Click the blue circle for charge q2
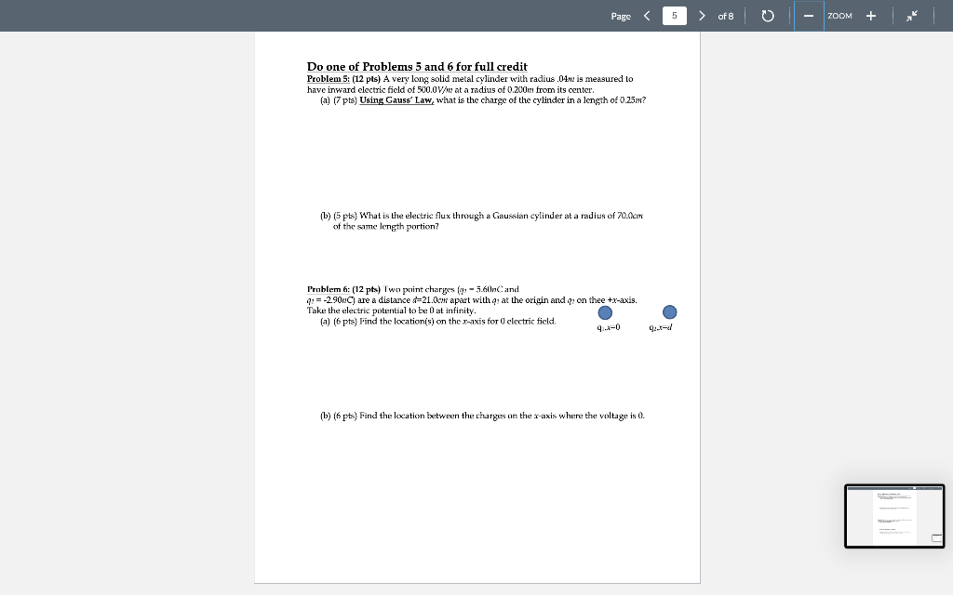This screenshot has height=595, width=953. tap(669, 312)
